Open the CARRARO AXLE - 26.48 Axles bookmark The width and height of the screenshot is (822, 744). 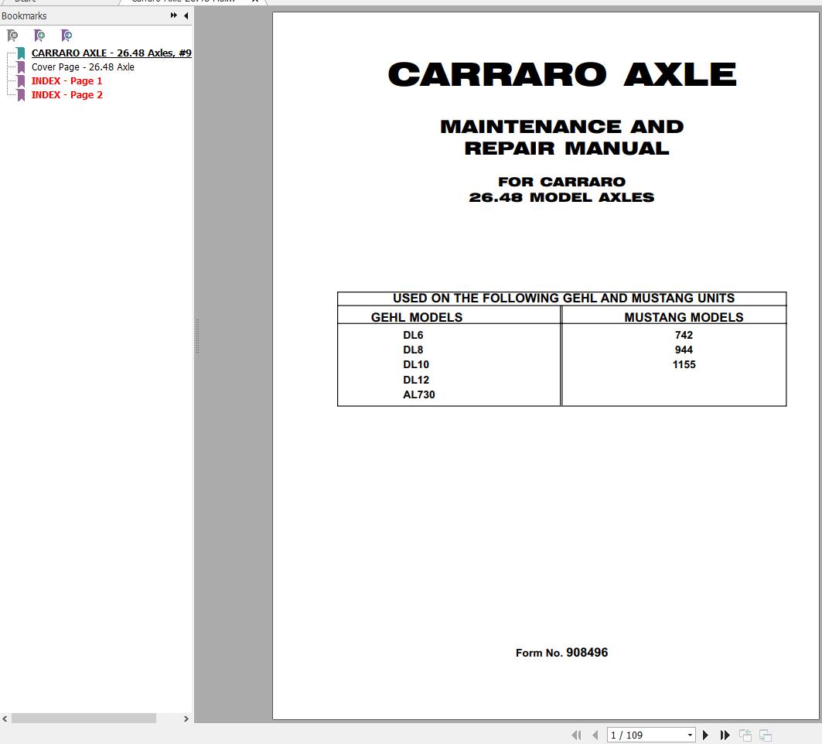(111, 53)
